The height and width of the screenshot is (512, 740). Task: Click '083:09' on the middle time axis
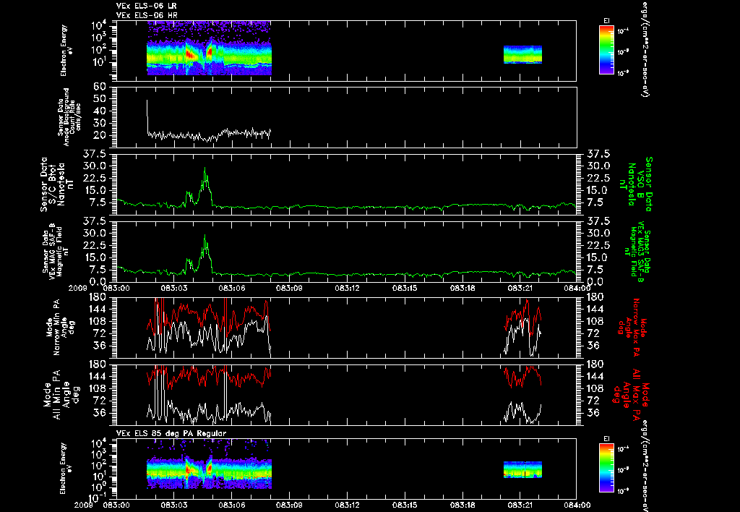click(x=289, y=288)
